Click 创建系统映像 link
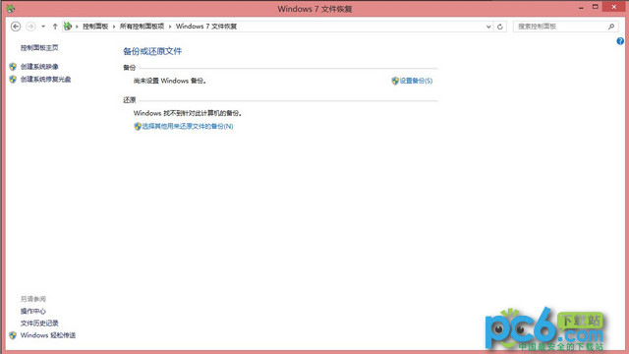 click(x=39, y=67)
